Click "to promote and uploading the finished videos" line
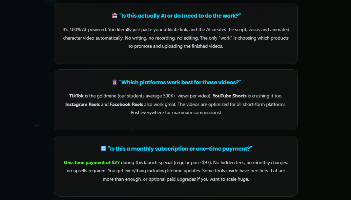 pyautogui.click(x=176, y=46)
